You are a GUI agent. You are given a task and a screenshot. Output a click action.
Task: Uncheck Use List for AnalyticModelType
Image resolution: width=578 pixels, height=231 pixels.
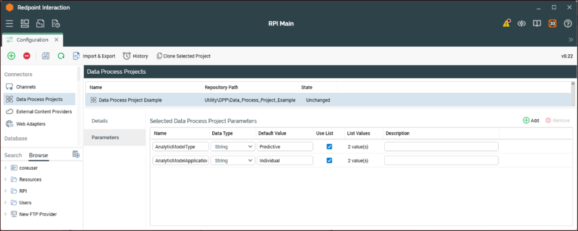[x=329, y=146]
